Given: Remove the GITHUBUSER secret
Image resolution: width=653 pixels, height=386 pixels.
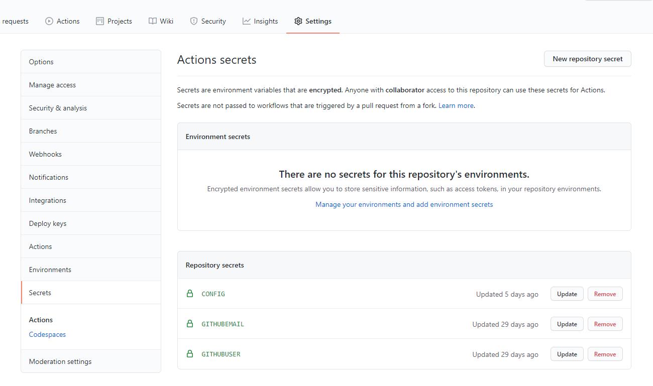Looking at the screenshot, I should [605, 354].
